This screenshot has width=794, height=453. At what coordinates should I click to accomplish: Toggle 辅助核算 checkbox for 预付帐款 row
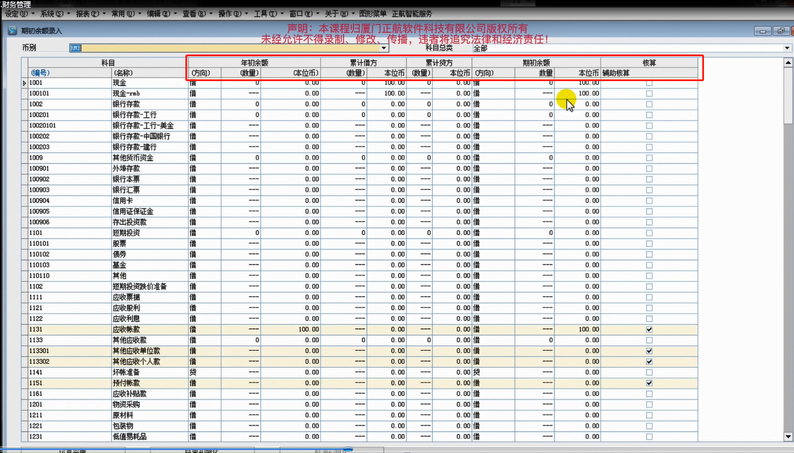pyautogui.click(x=650, y=383)
